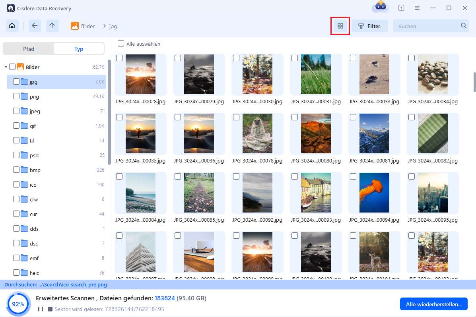Open the gif folder in sidebar
Image resolution: width=476 pixels, height=317 pixels.
pos(33,126)
